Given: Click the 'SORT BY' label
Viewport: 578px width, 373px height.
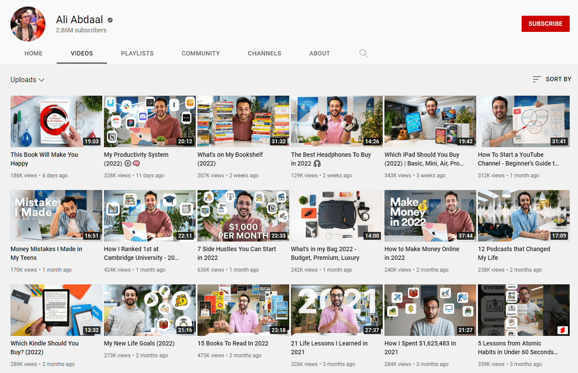Looking at the screenshot, I should point(558,79).
